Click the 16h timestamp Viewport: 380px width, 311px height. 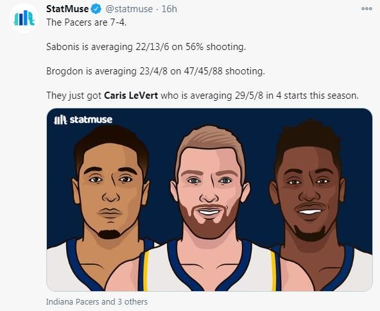[169, 9]
